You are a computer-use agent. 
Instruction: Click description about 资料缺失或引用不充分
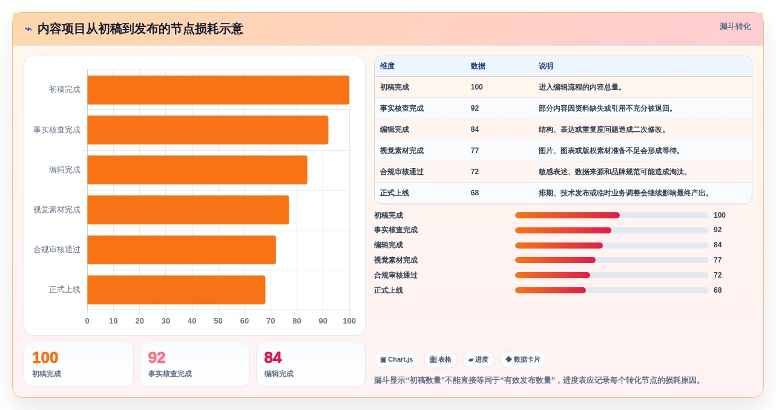(x=607, y=108)
